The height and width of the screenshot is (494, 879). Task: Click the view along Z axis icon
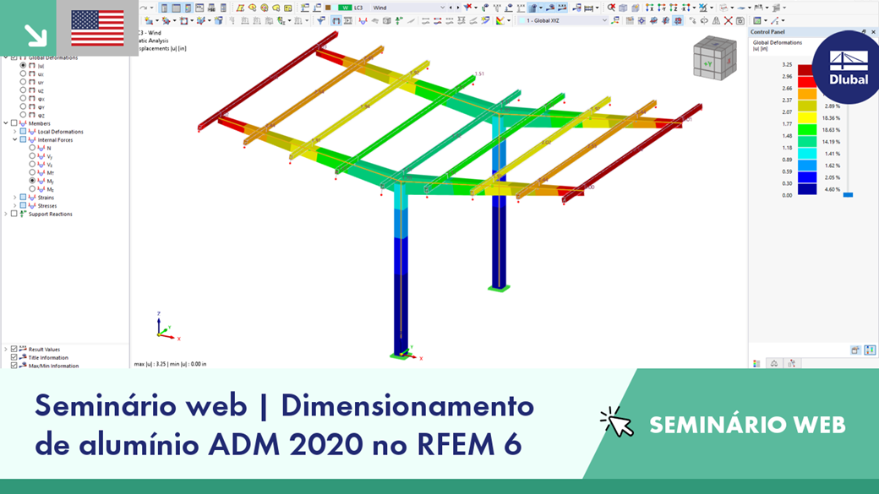click(674, 8)
